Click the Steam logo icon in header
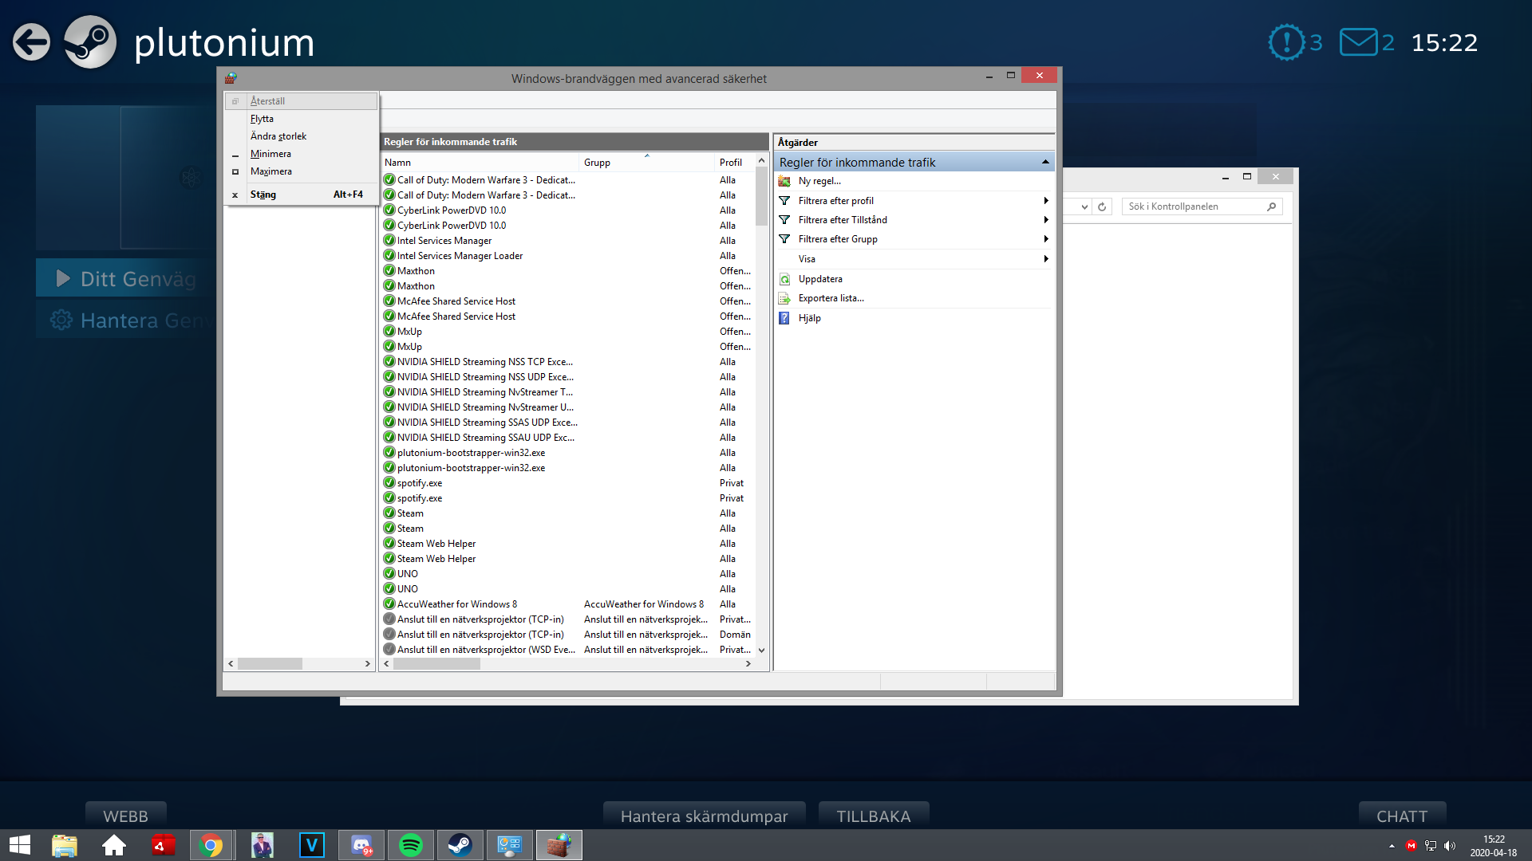1532x861 pixels. [90, 42]
